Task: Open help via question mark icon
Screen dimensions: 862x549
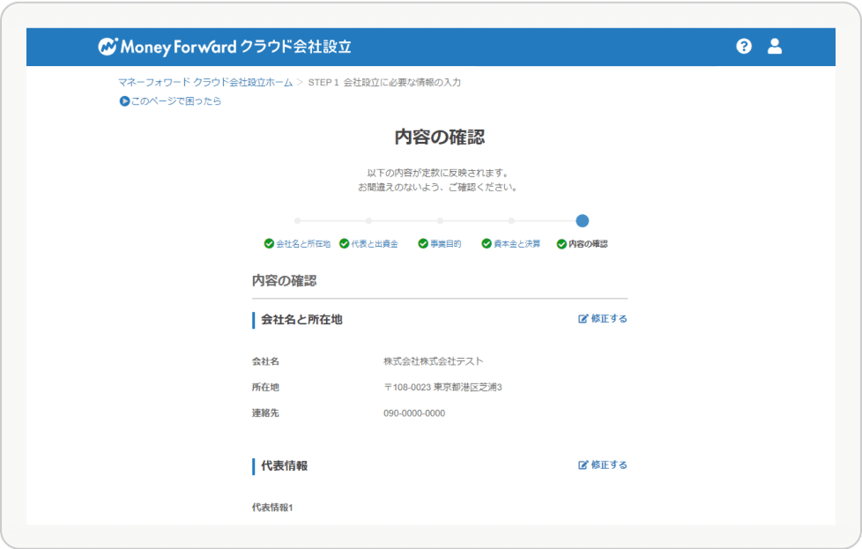Action: pyautogui.click(x=744, y=47)
